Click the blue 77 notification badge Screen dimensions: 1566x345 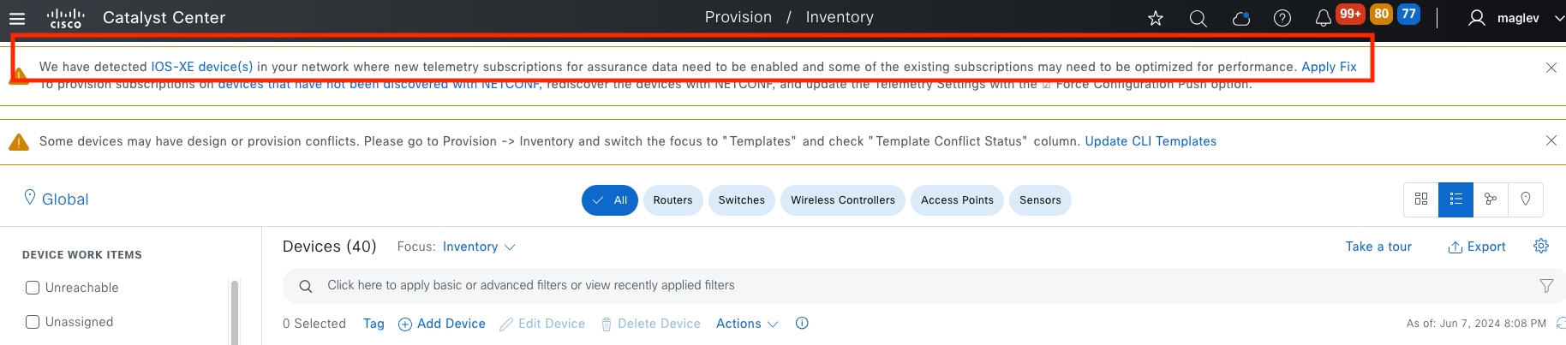coord(1408,14)
